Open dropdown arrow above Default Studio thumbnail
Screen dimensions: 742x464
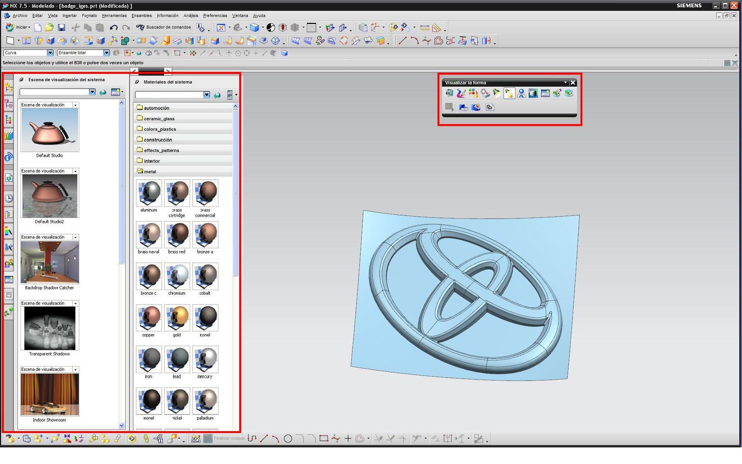click(75, 105)
